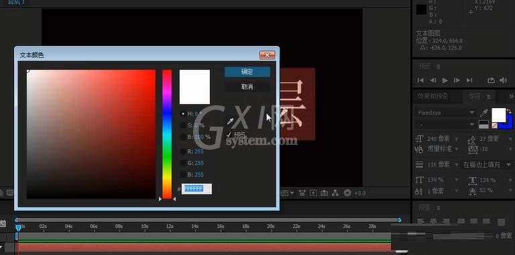Click the vertical scale icon
The height and width of the screenshot is (255, 515).
(x=419, y=180)
